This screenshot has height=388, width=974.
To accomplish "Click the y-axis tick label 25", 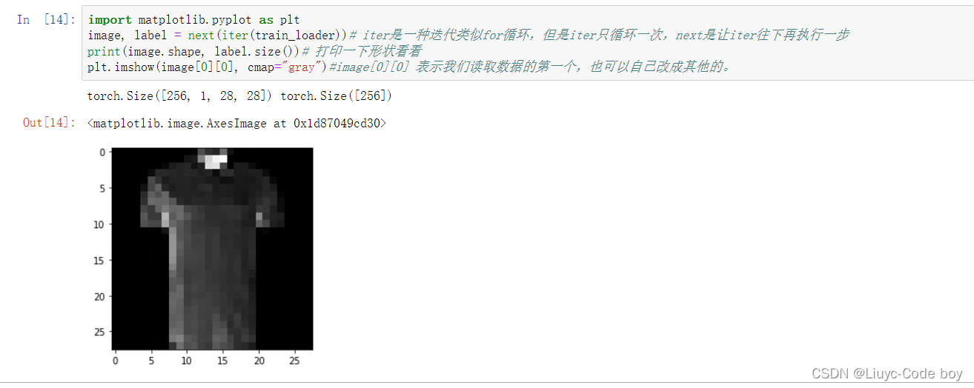I will pyautogui.click(x=102, y=331).
